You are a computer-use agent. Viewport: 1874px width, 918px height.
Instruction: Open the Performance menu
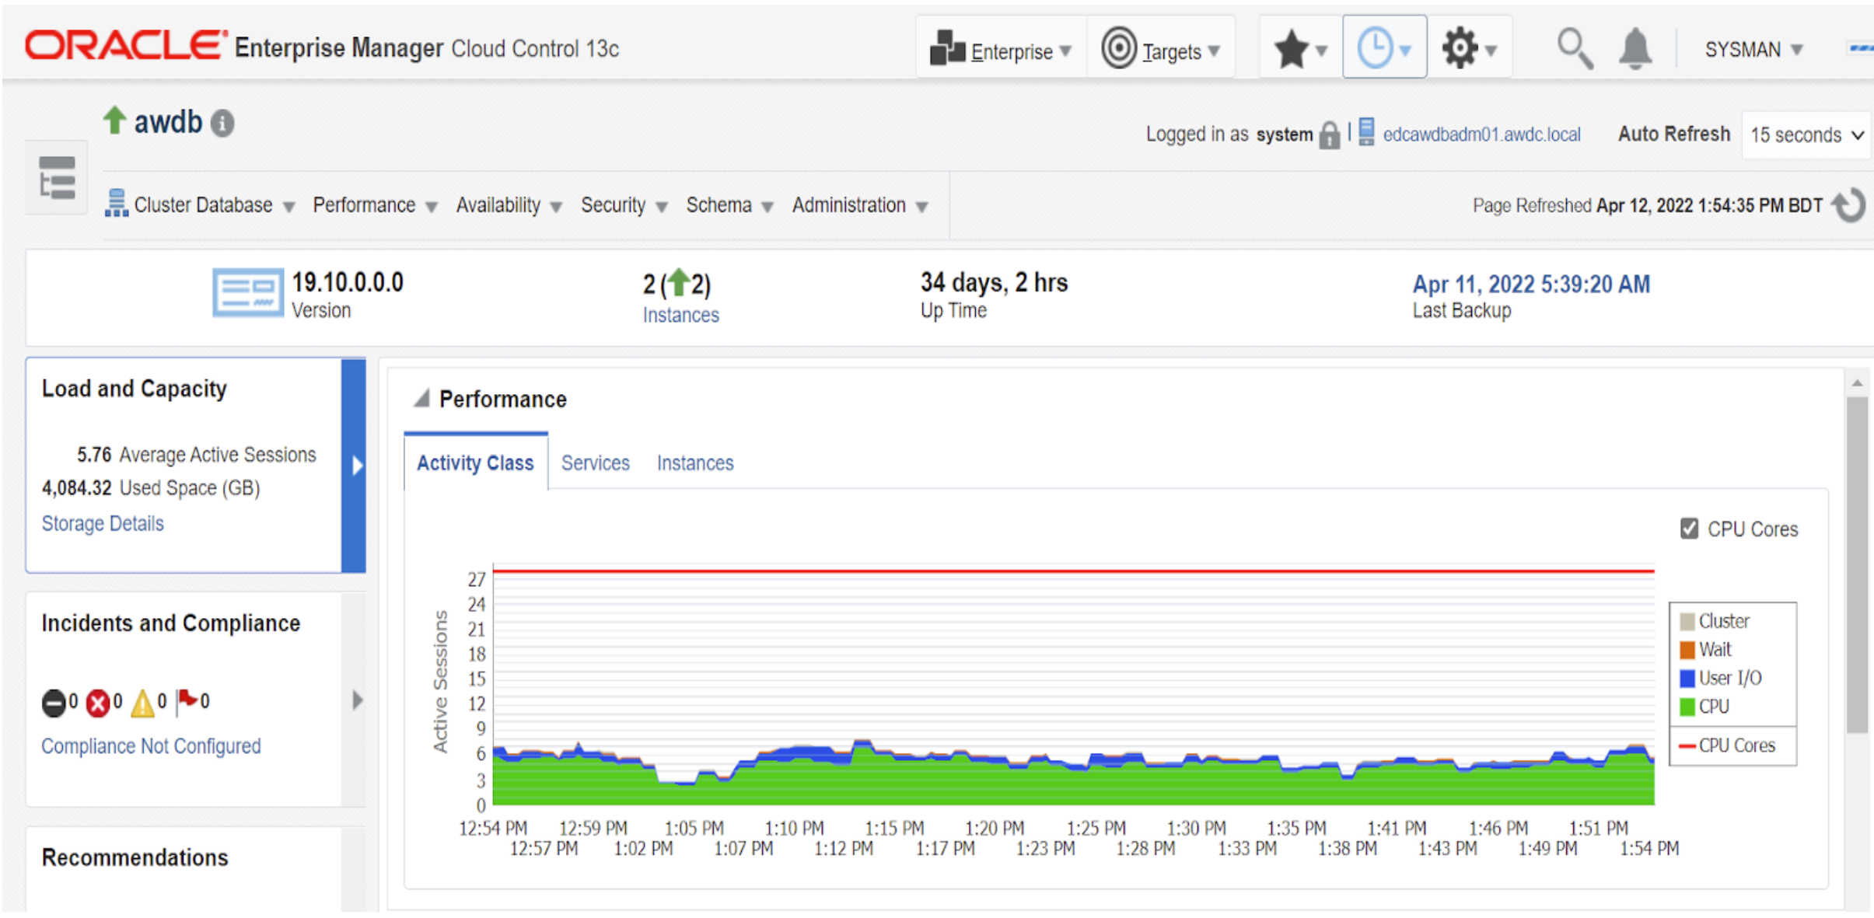[x=375, y=205]
